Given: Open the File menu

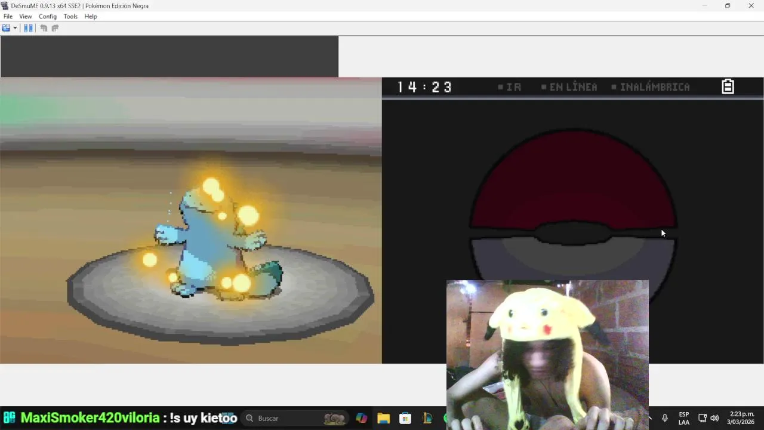Looking at the screenshot, I should coord(8,17).
